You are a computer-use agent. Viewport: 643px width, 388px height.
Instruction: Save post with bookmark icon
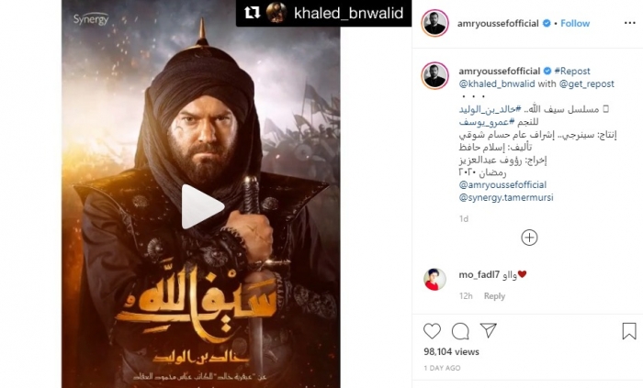tap(629, 331)
